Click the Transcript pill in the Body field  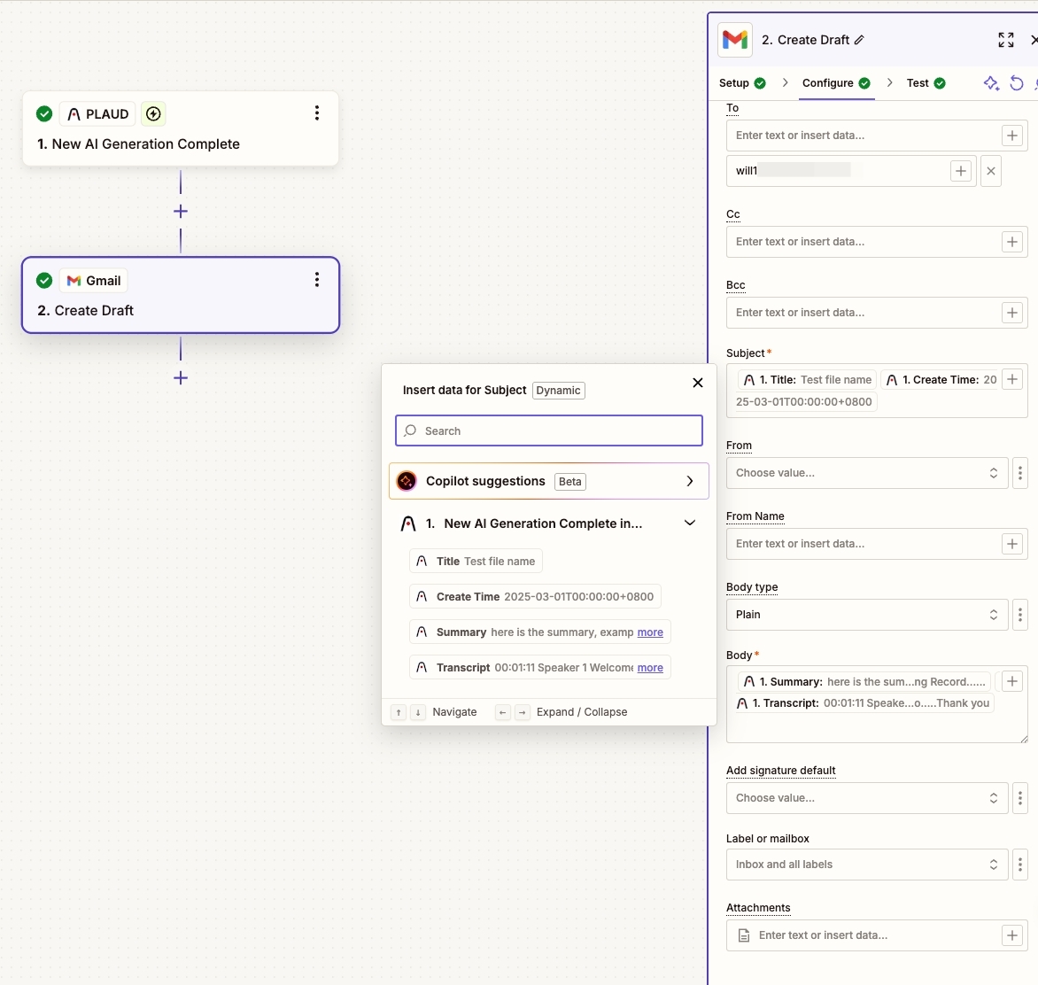coord(864,703)
